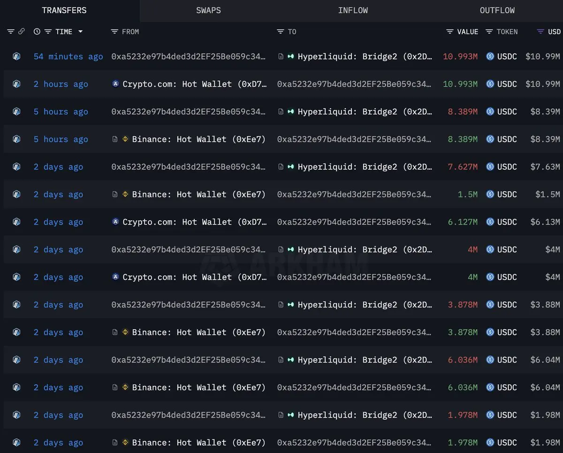Open the TO column filter
563x453 pixels.
pos(281,31)
